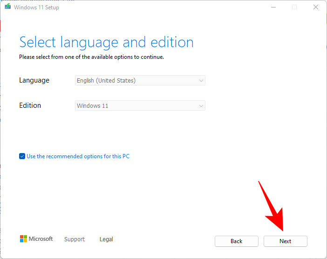The width and height of the screenshot is (327, 259).
Task: Go back with the Back button
Action: point(236,241)
